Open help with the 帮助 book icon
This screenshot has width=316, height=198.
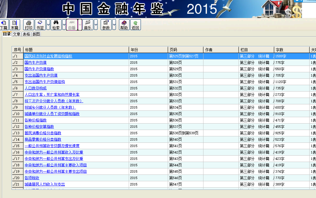[x=124, y=25]
